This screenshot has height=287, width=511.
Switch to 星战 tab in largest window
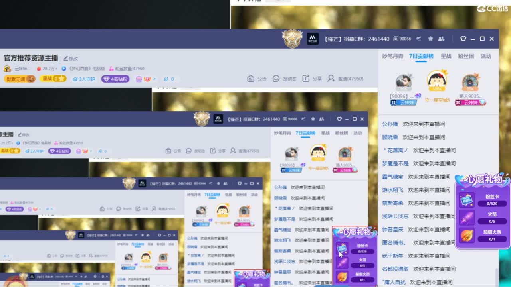click(446, 56)
